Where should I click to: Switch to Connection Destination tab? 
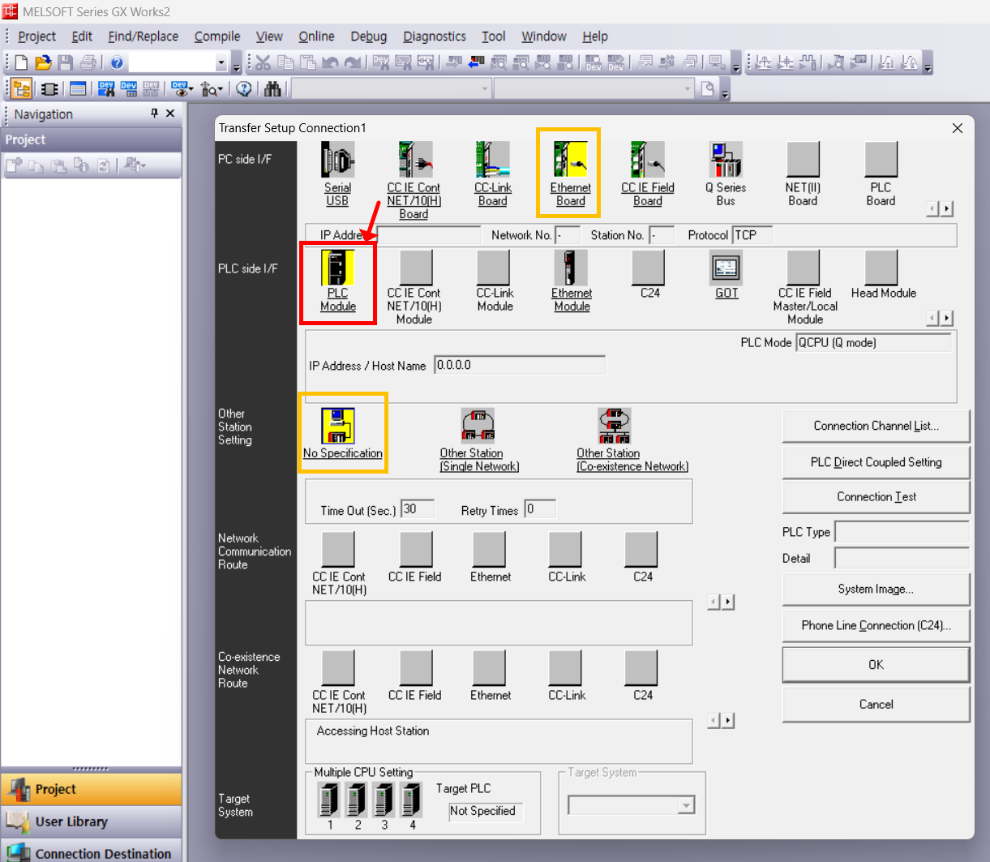(91, 851)
